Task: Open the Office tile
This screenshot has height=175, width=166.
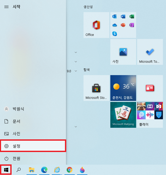Action: 96,25
